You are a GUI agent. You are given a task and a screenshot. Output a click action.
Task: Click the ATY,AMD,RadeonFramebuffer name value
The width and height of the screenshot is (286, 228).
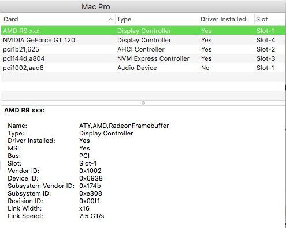124,126
